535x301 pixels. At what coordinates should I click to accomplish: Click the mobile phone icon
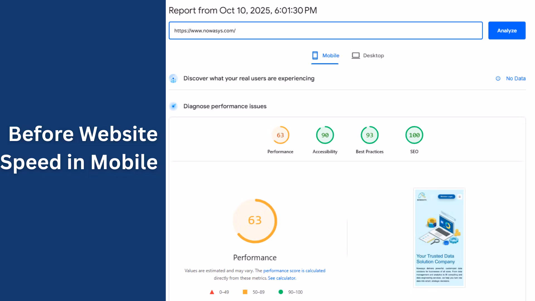[x=315, y=55]
